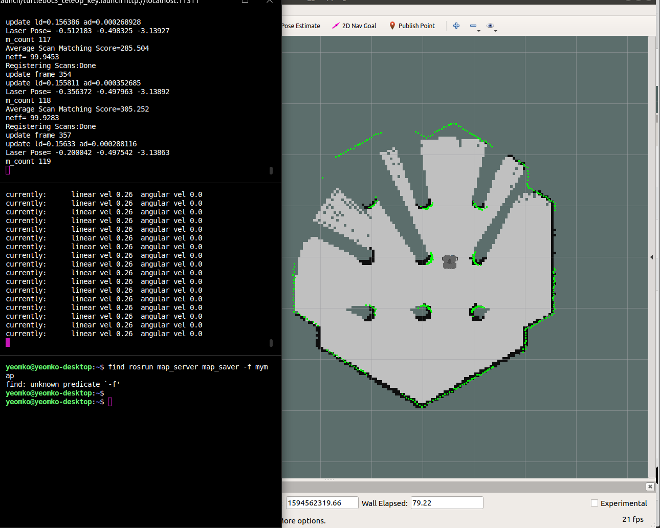
Task: Click the 'm_count 118' line
Action: click(x=28, y=100)
